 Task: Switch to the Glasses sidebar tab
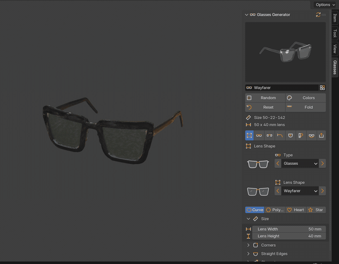(335, 67)
